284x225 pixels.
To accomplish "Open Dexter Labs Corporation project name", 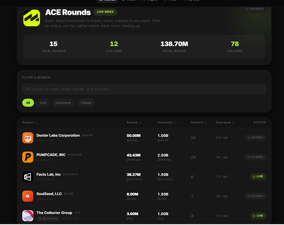I will point(58,136).
